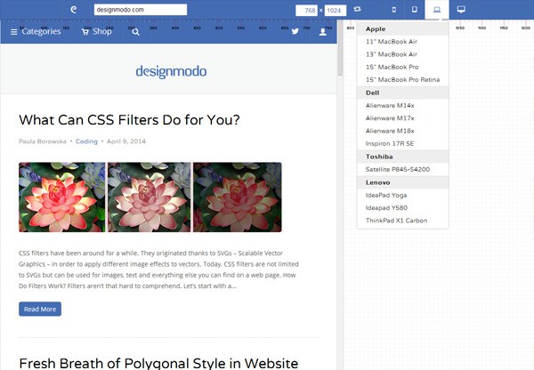The width and height of the screenshot is (534, 370).
Task: Click the preview pane vertical scrollbar
Action: pos(340,48)
